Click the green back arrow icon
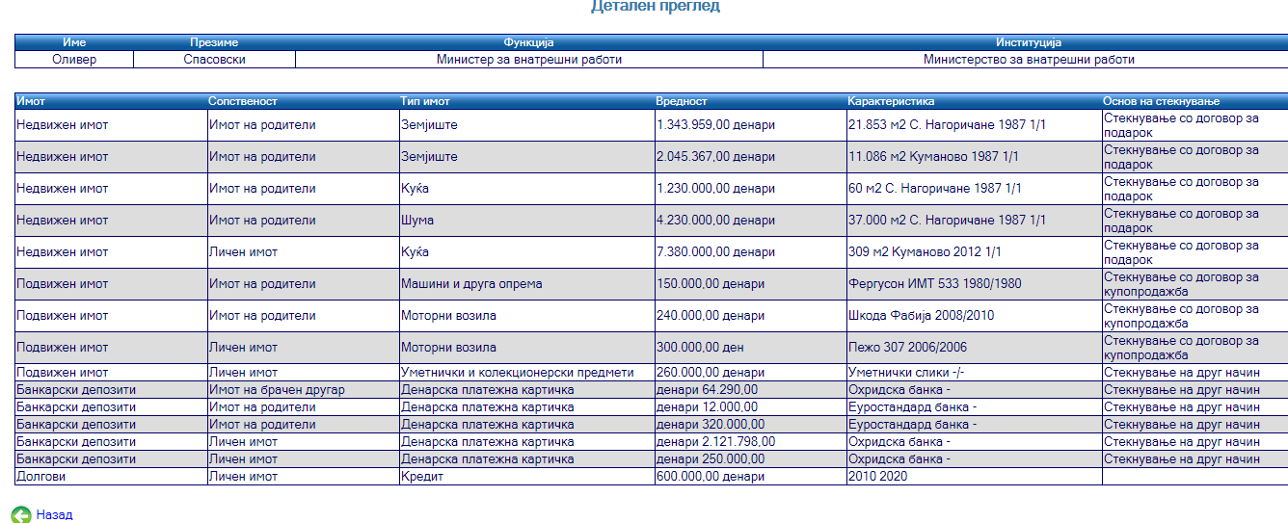 (x=21, y=514)
